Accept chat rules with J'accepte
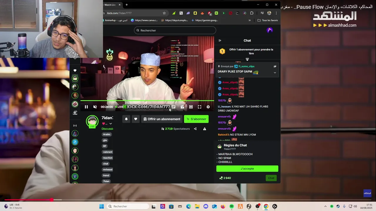The width and height of the screenshot is (376, 211). pos(247,169)
